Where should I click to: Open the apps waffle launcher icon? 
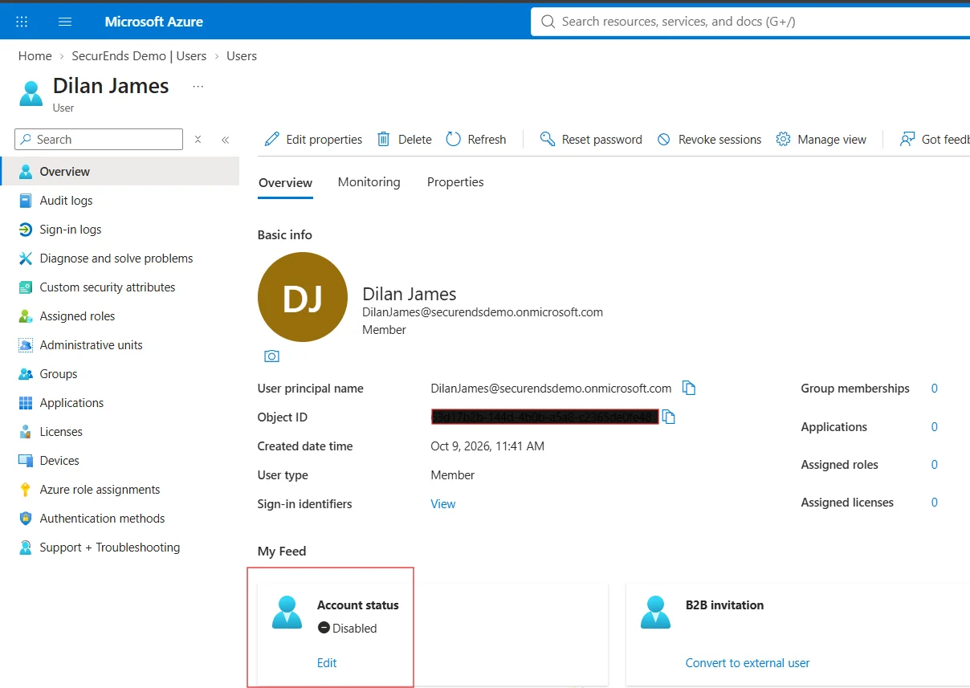click(x=22, y=22)
